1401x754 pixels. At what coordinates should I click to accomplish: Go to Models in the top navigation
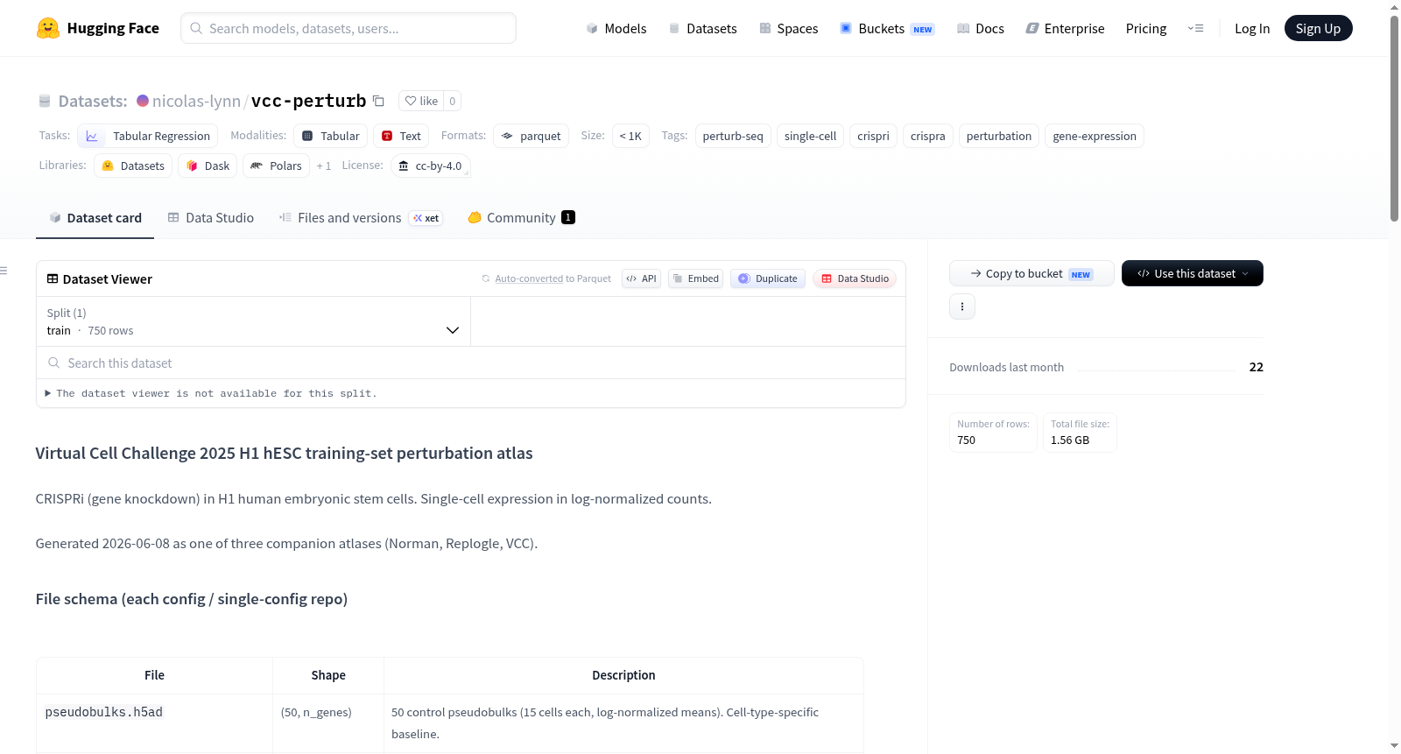tap(616, 28)
